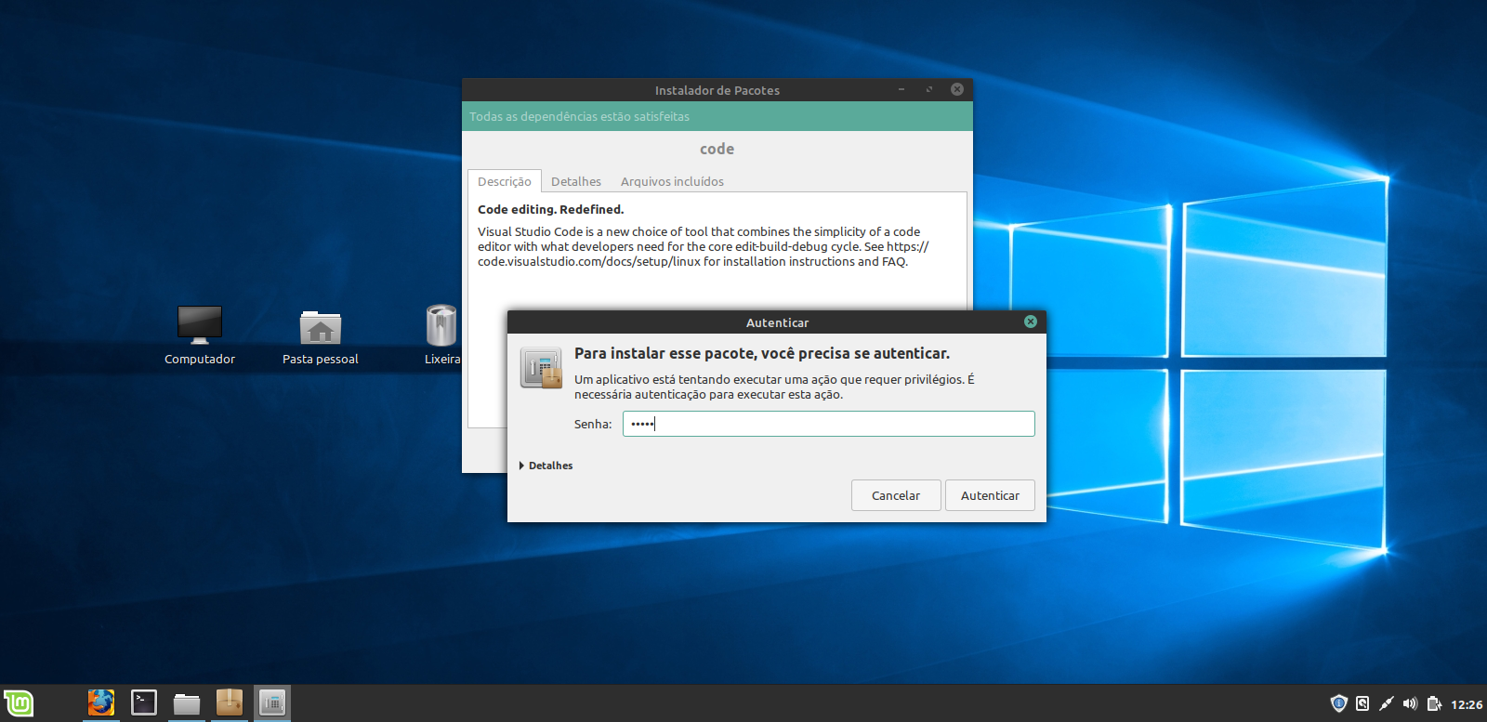Open the Linux Mint start menu
The width and height of the screenshot is (1487, 722).
point(19,703)
